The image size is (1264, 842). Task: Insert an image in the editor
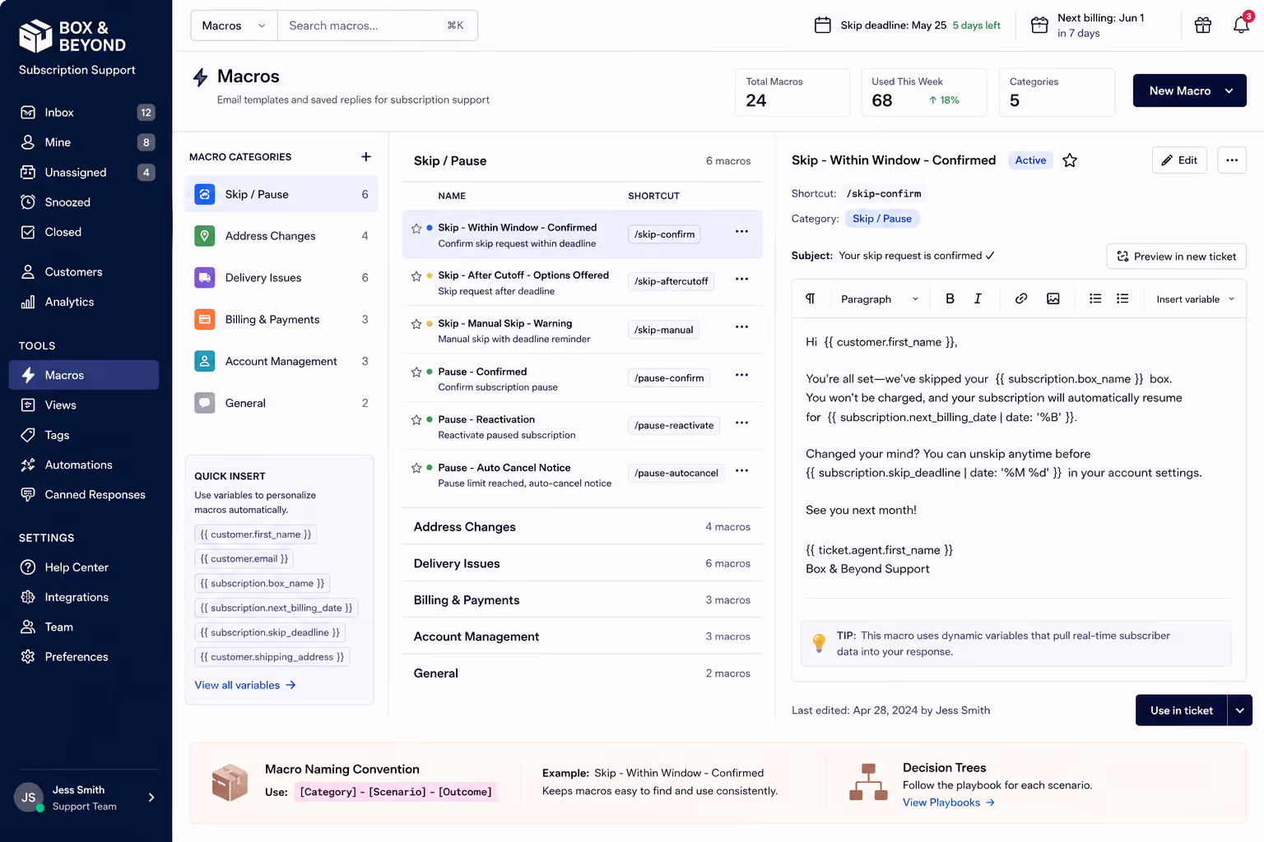(x=1053, y=298)
